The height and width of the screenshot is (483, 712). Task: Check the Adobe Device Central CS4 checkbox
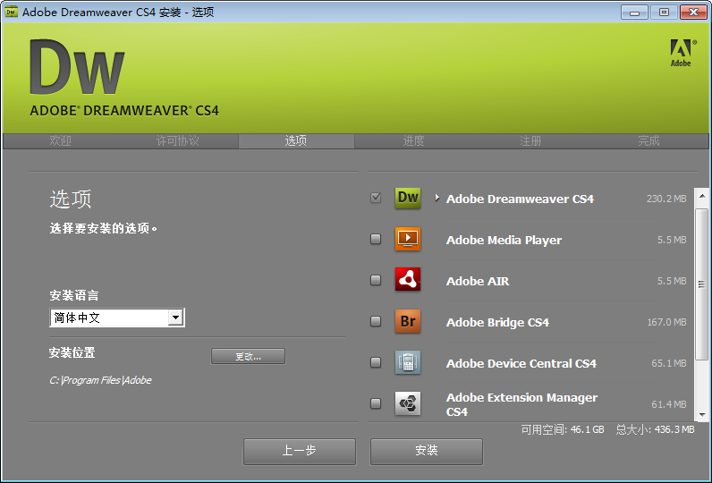tap(376, 362)
